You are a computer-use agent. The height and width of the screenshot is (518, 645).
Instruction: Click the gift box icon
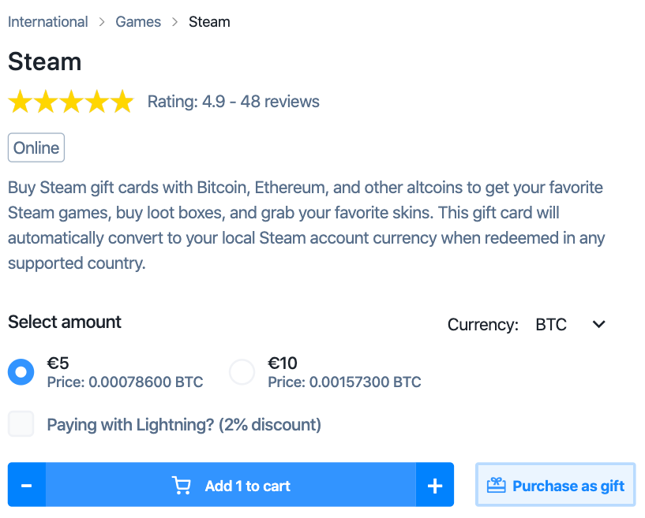tap(496, 486)
